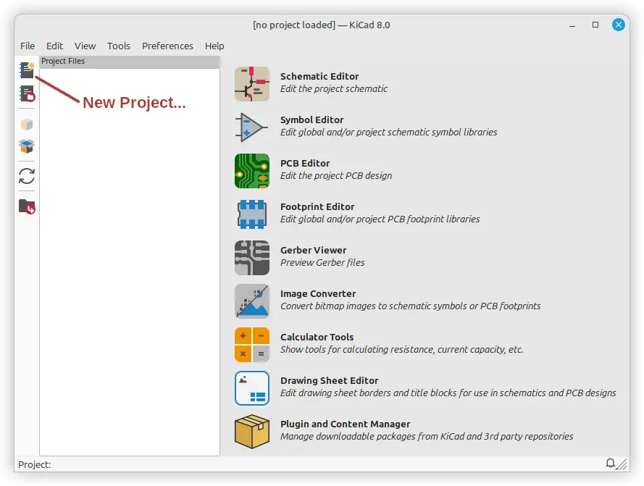
Task: Click the Open Project toolbar icon
Action: point(27,94)
